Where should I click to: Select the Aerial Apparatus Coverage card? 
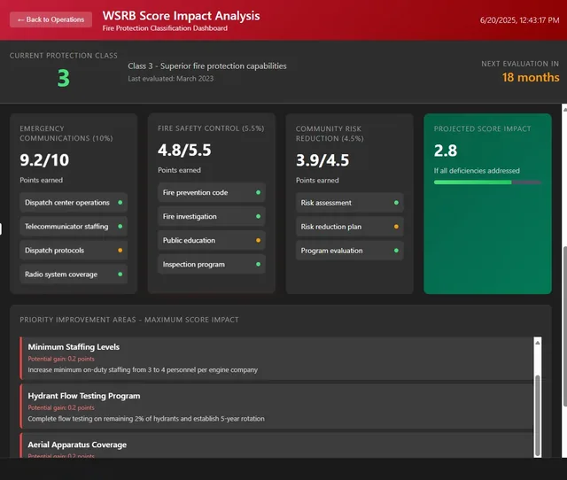point(276,445)
